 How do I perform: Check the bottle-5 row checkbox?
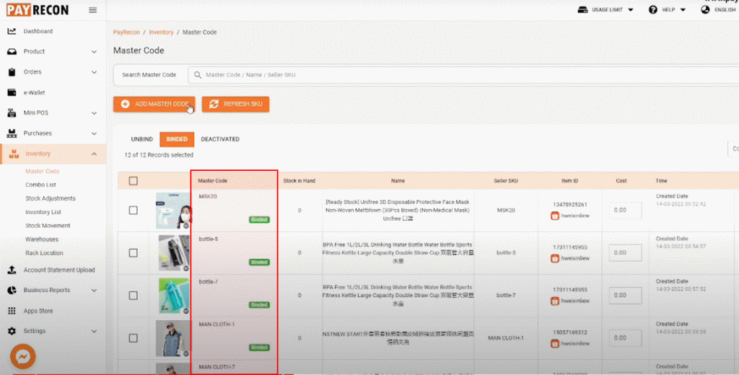tap(134, 253)
